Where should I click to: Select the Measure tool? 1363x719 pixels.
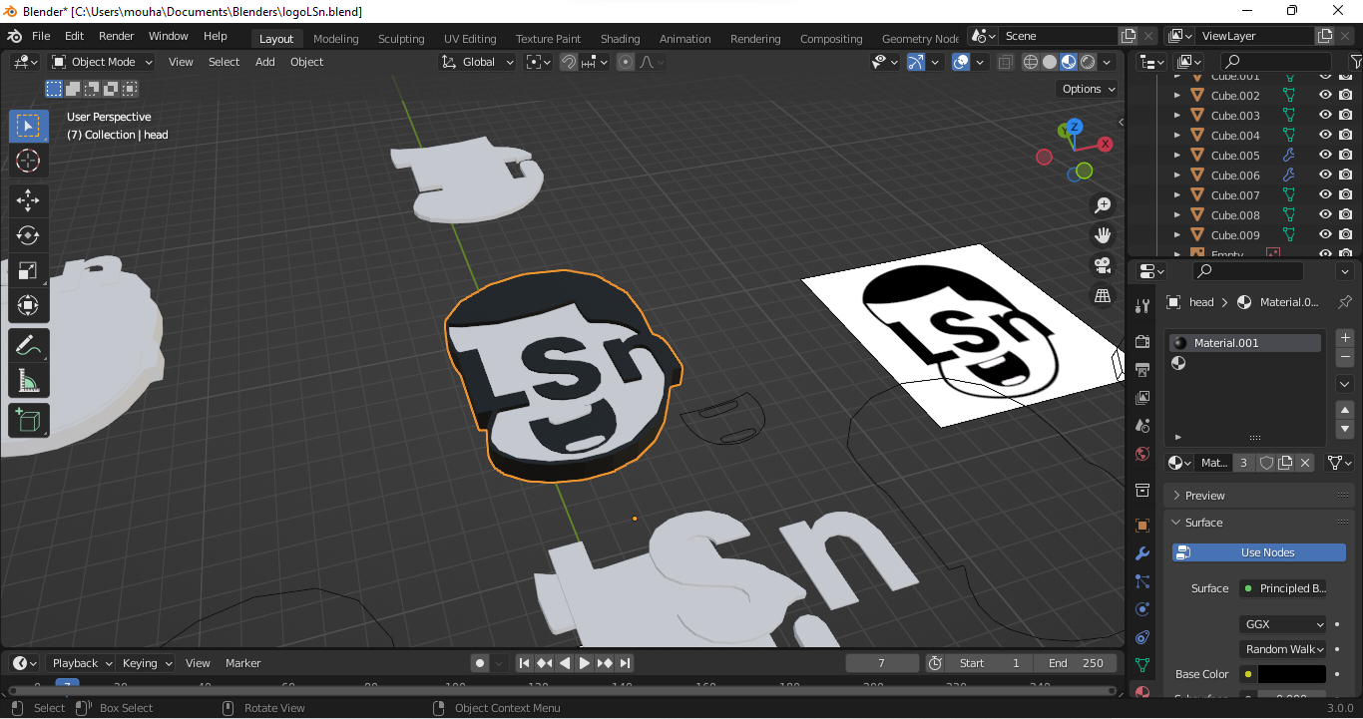28,380
